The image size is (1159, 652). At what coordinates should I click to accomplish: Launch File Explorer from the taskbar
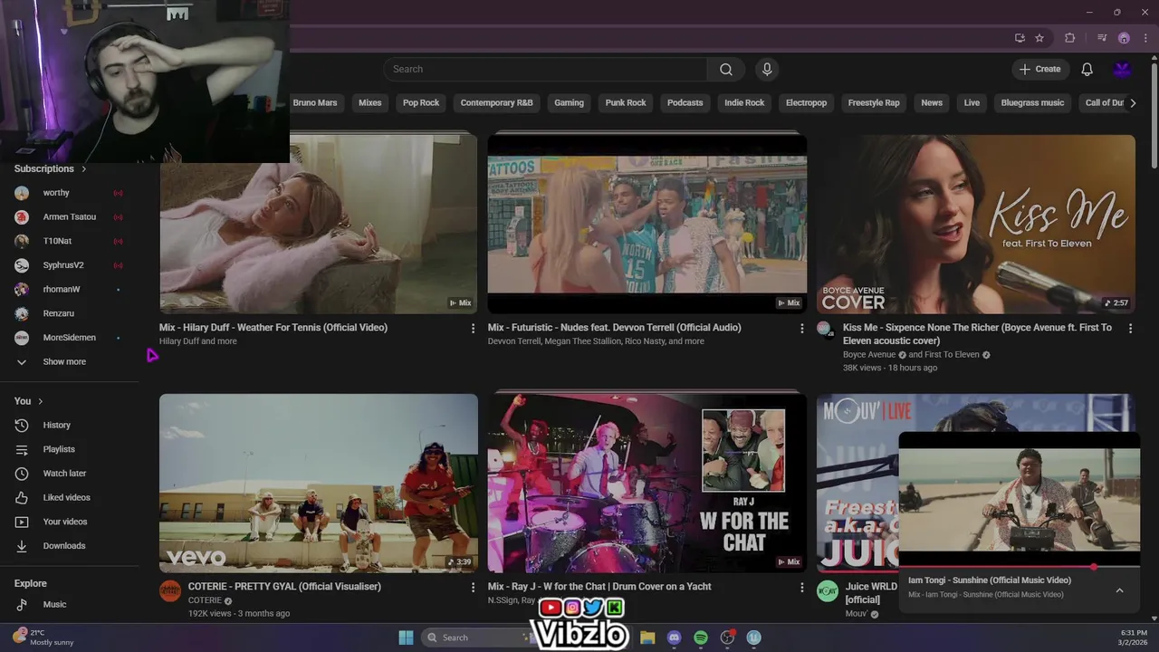tap(647, 638)
